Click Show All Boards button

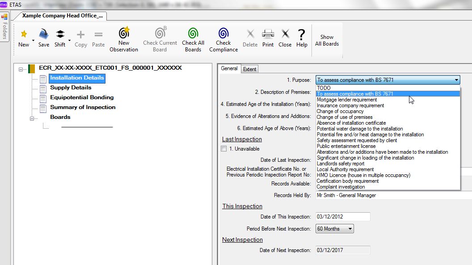pyautogui.click(x=327, y=40)
